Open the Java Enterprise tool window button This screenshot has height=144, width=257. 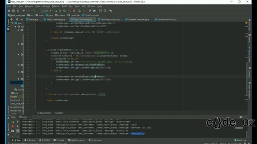coord(76,140)
